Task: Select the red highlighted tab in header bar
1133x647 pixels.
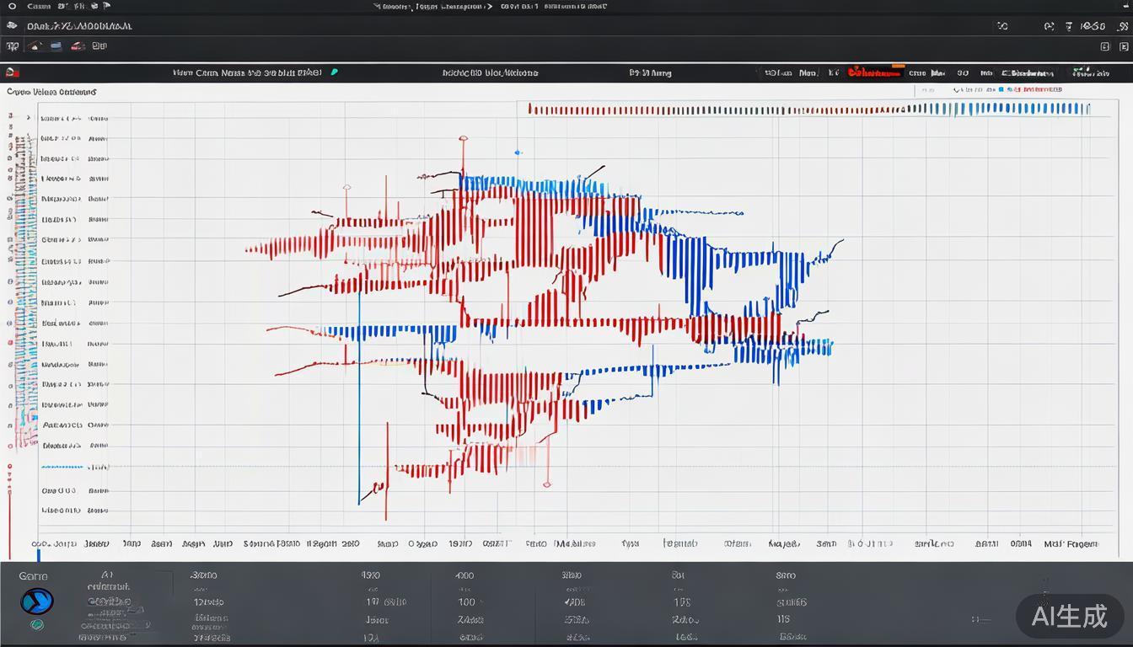Action: [x=875, y=73]
